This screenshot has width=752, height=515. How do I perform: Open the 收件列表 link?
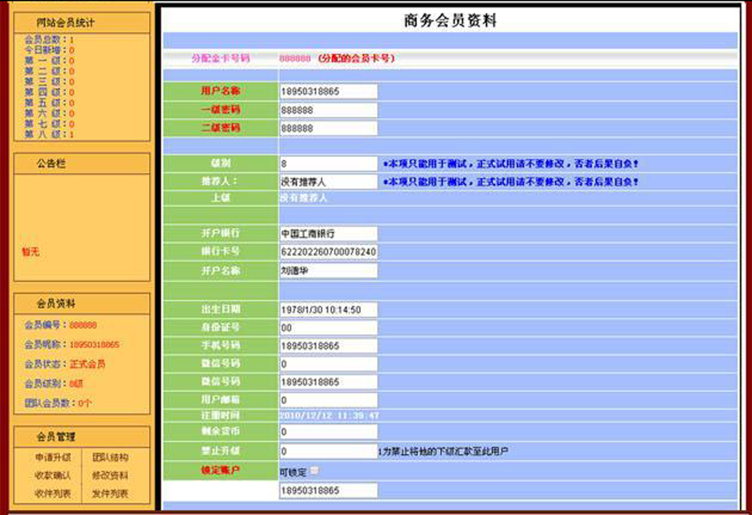pos(53,493)
